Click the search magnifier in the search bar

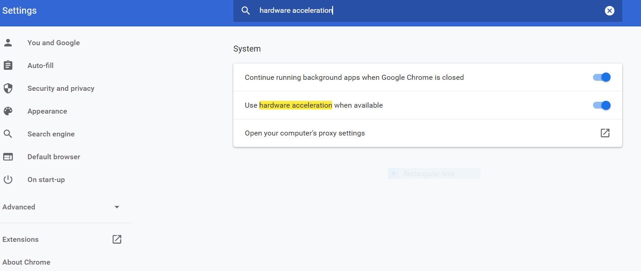click(246, 10)
